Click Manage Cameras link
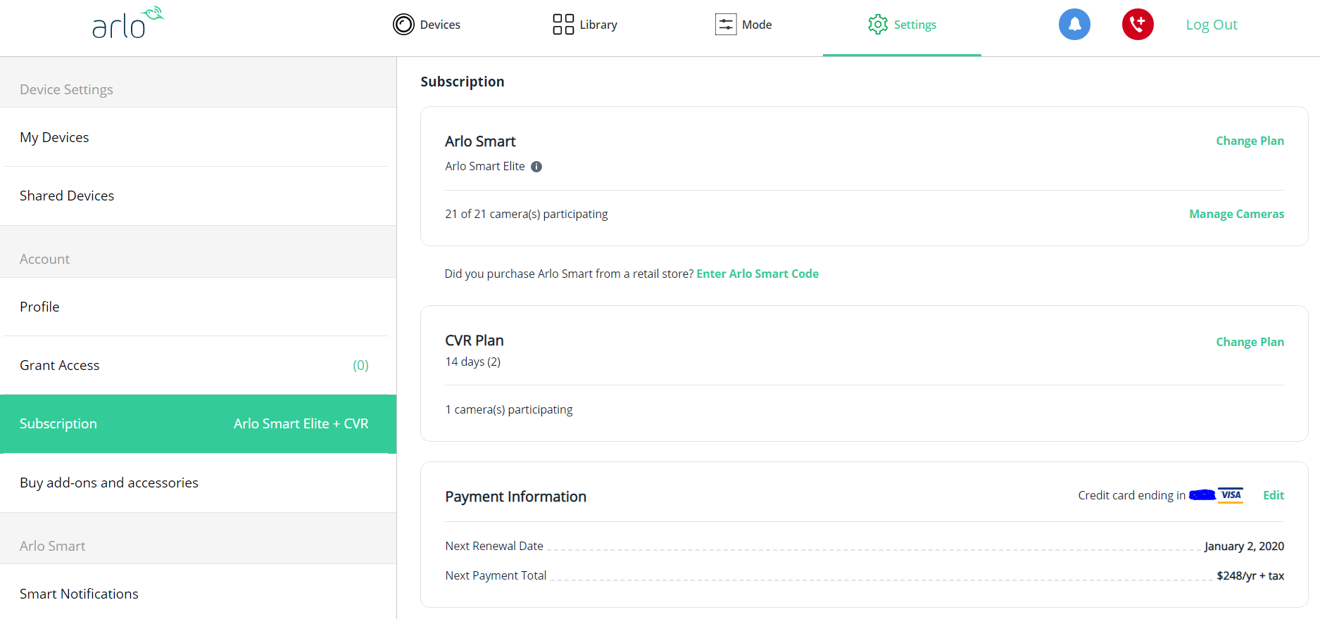Image resolution: width=1320 pixels, height=619 pixels. click(x=1236, y=214)
